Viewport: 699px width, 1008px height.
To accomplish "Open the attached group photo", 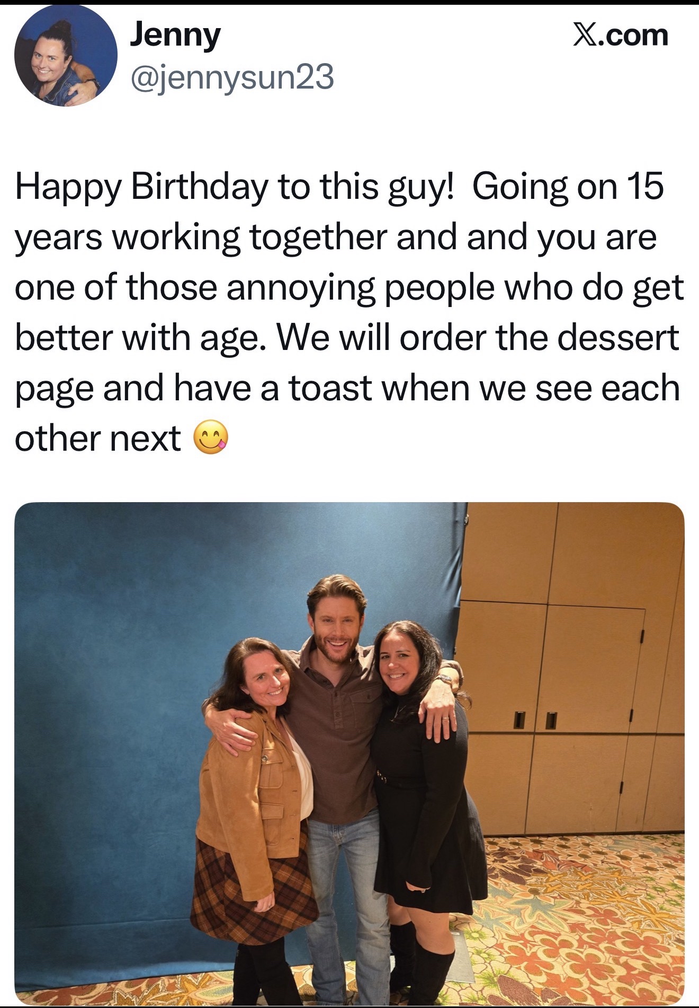I will [349, 753].
